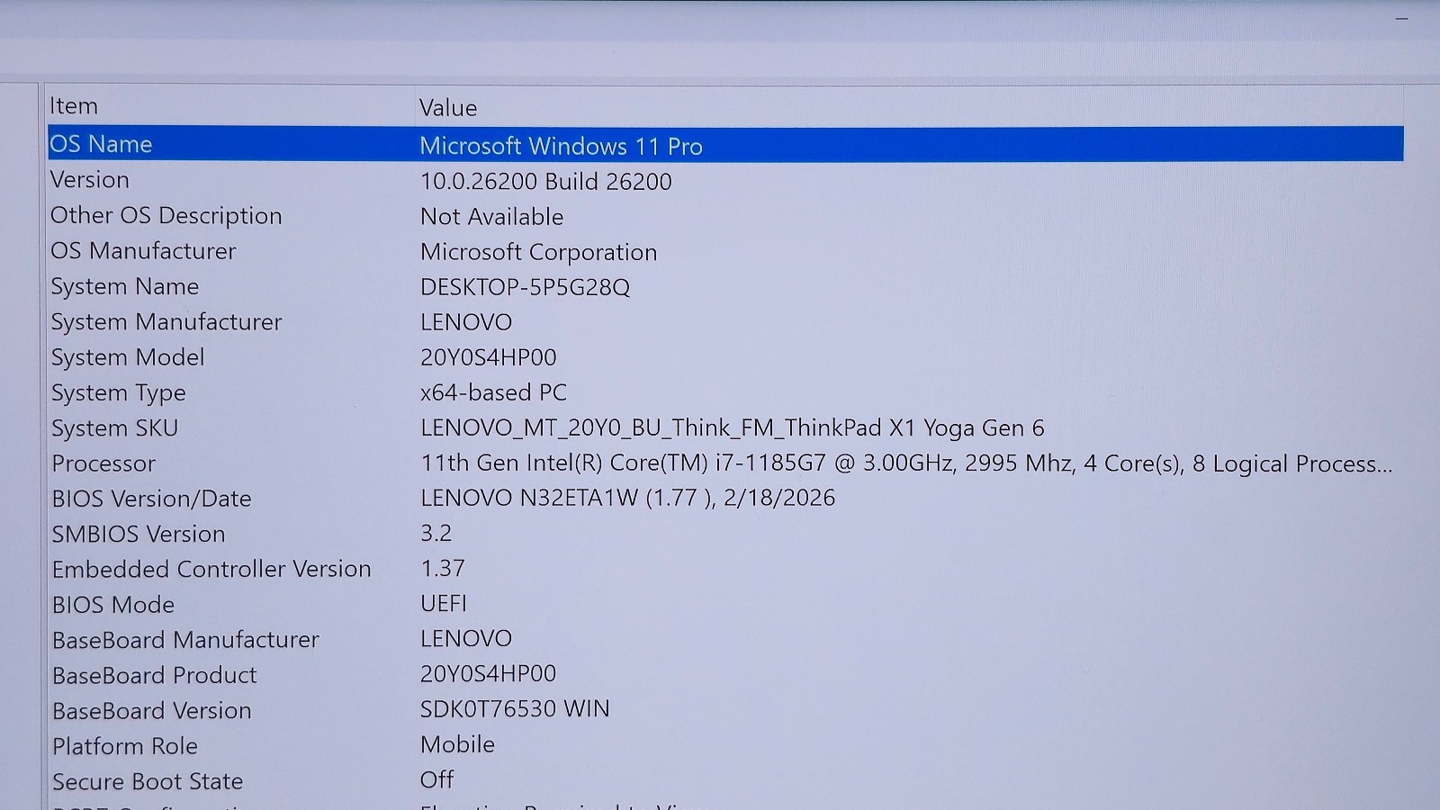Click the Item column header
The image size is (1440, 810).
tap(74, 106)
